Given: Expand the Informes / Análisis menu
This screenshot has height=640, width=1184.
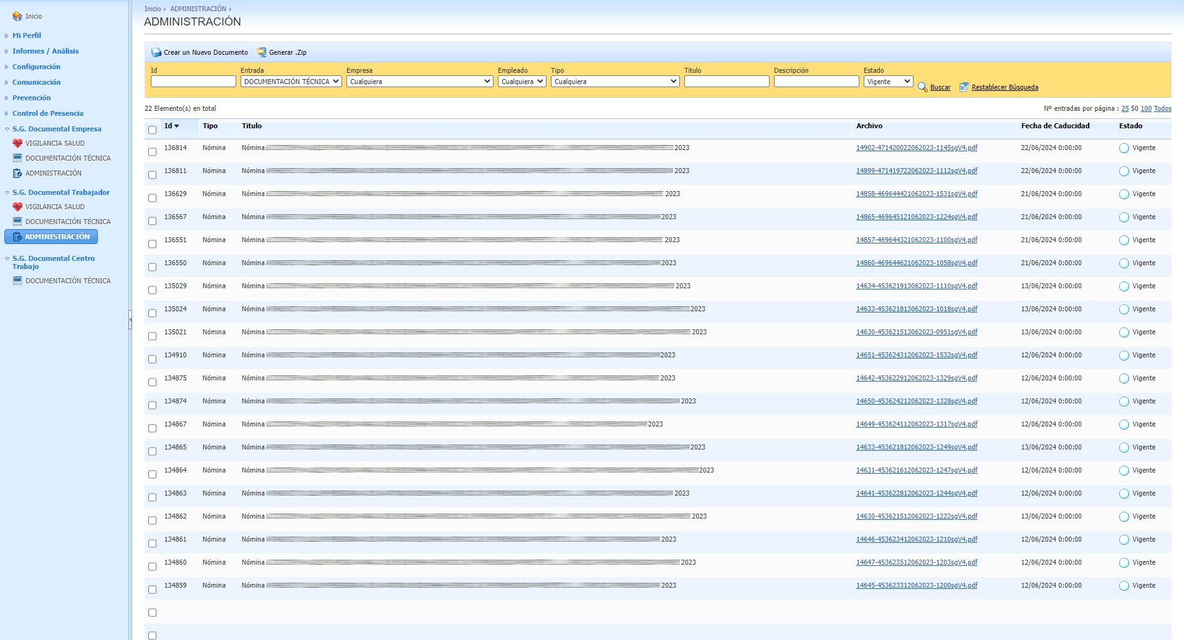Looking at the screenshot, I should (45, 51).
